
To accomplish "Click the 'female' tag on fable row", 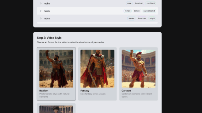I will click(x=128, y=11).
